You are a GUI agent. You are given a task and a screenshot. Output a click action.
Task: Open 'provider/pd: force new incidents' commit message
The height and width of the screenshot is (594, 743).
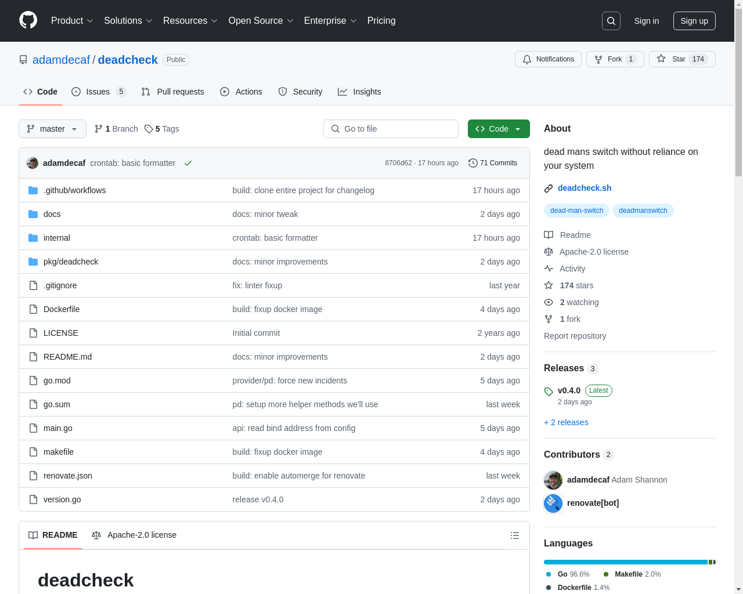point(290,381)
